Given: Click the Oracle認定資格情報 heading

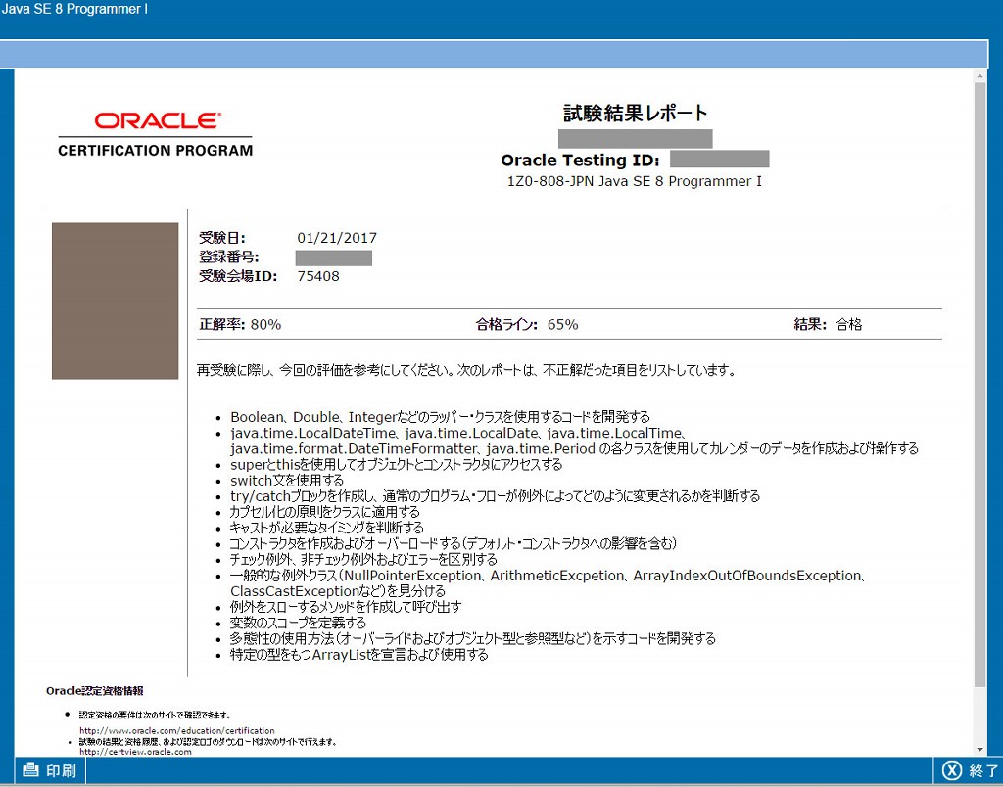Looking at the screenshot, I should [95, 690].
